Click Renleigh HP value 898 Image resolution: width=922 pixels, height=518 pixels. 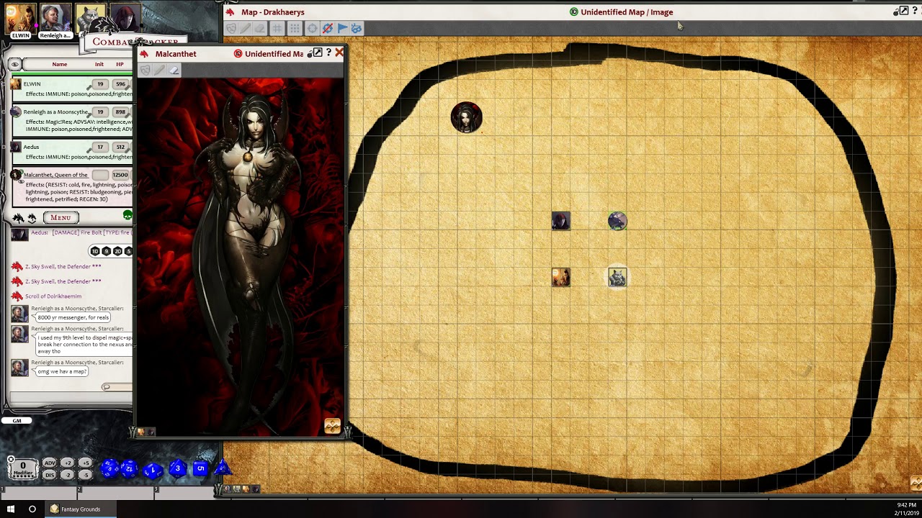[x=120, y=112]
